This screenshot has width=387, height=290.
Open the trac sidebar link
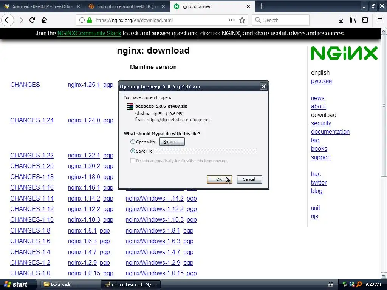pyautogui.click(x=316, y=174)
